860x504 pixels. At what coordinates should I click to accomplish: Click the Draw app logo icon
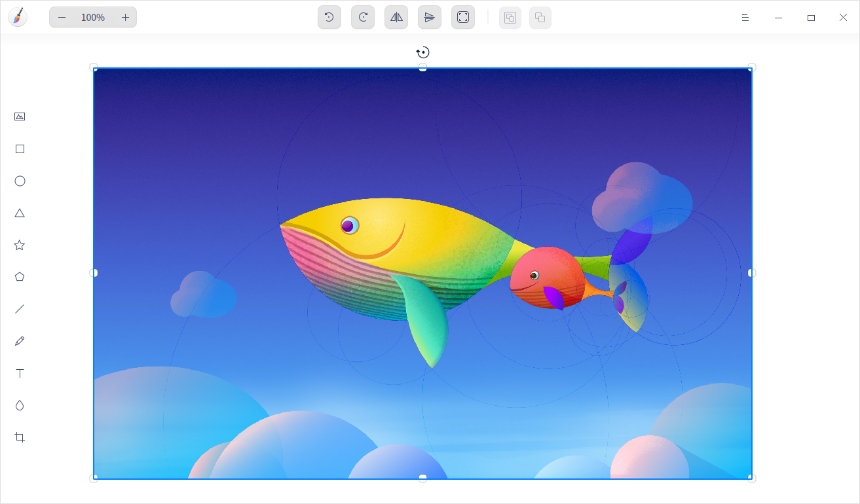(18, 17)
